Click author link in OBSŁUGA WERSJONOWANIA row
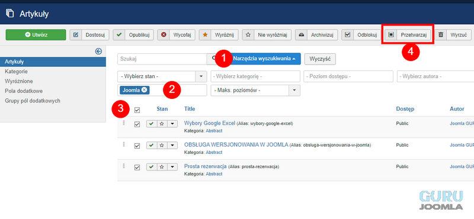This screenshot has width=474, height=219. point(462,145)
